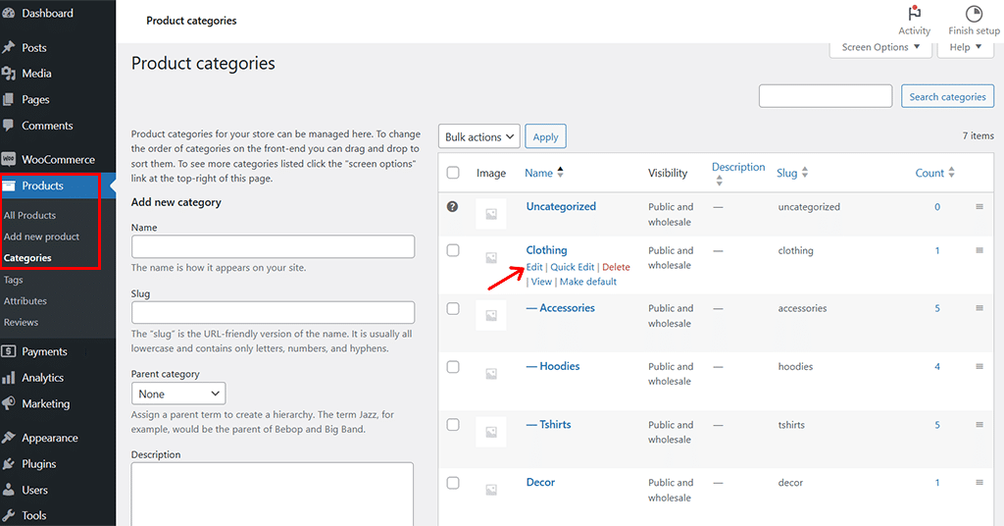This screenshot has width=1004, height=526.
Task: Sort table by Description column
Action: coord(738,173)
